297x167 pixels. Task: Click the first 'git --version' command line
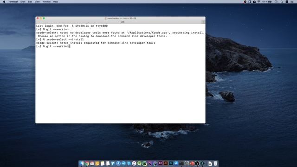click(52, 29)
